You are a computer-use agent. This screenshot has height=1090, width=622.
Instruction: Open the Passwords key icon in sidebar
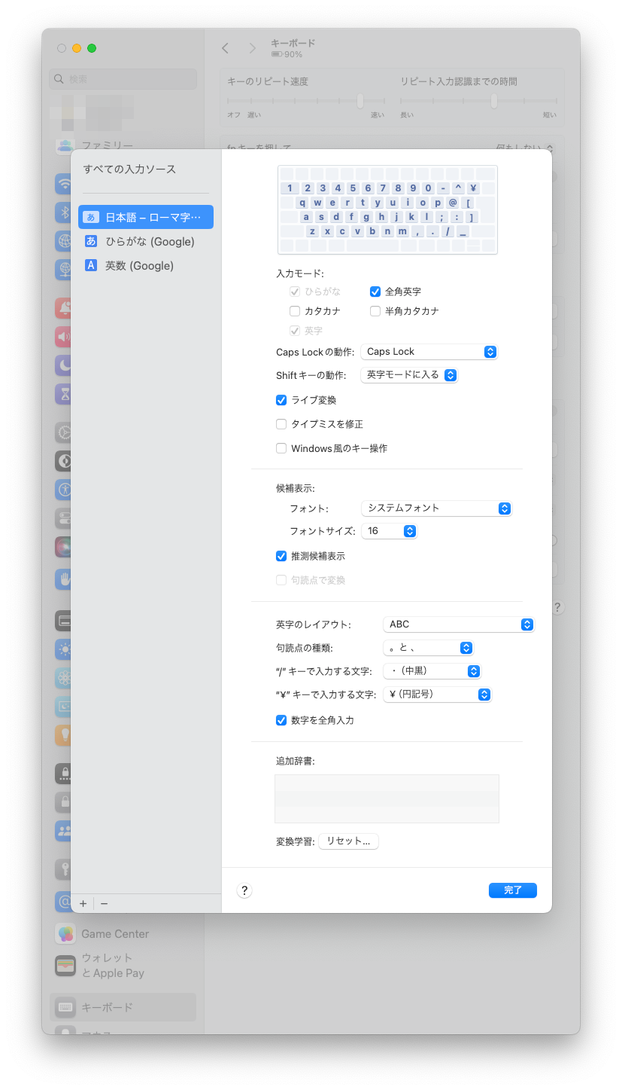point(65,869)
